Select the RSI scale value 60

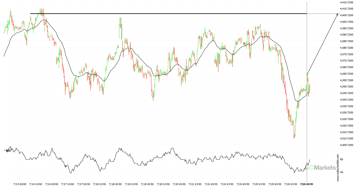(x=341, y=160)
